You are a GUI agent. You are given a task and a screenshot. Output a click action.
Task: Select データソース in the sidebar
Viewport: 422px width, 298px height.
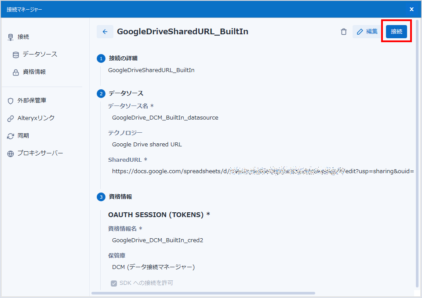pyautogui.click(x=40, y=55)
